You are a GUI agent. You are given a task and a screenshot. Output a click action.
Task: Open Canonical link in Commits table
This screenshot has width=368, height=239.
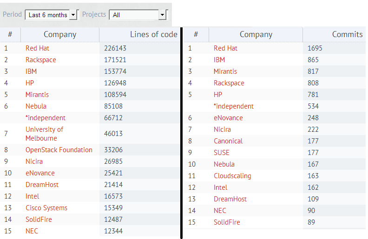pyautogui.click(x=228, y=141)
